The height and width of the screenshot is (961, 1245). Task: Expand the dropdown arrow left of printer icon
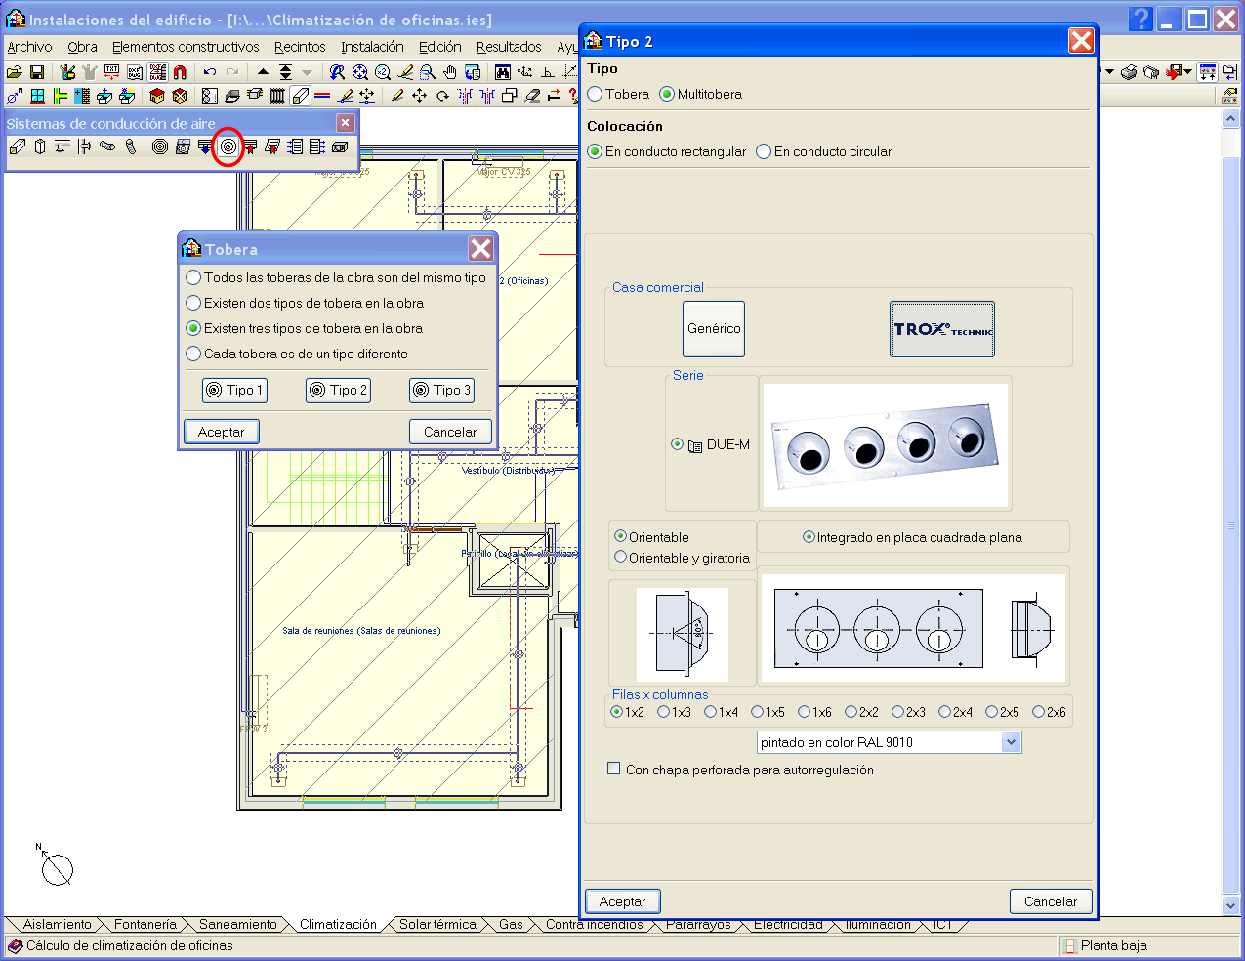pyautogui.click(x=1110, y=72)
